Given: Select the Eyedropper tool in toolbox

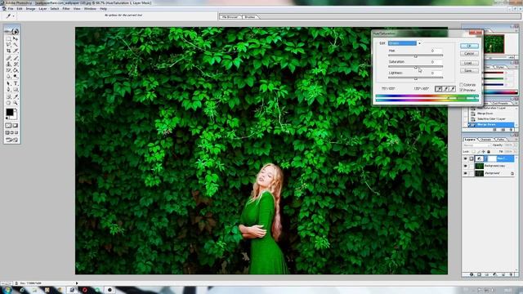Looking at the screenshot, I should click(16, 96).
